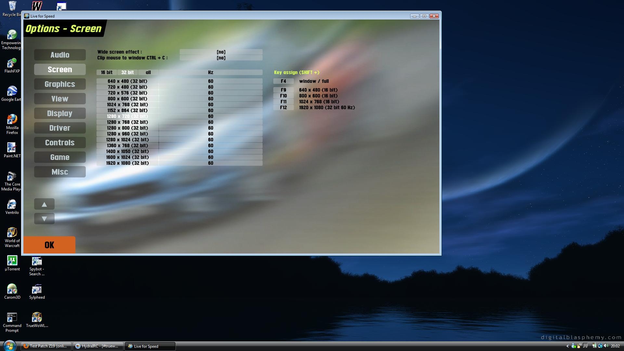Select 1920 x 1080 (32 bit) resolution
The height and width of the screenshot is (351, 624).
click(x=127, y=163)
